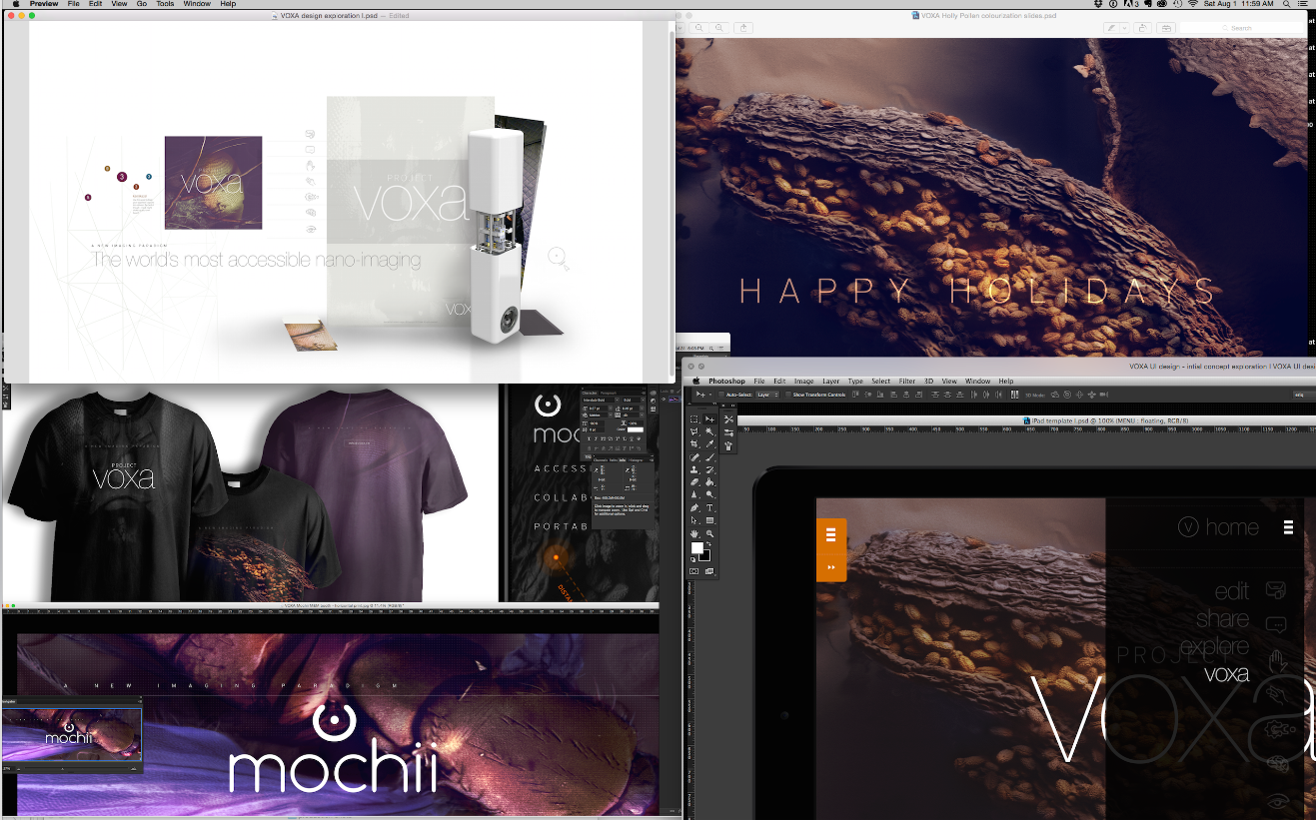Select the Rectangular Marquee tool in Photoshop
Image resolution: width=1316 pixels, height=820 pixels.
[693, 419]
